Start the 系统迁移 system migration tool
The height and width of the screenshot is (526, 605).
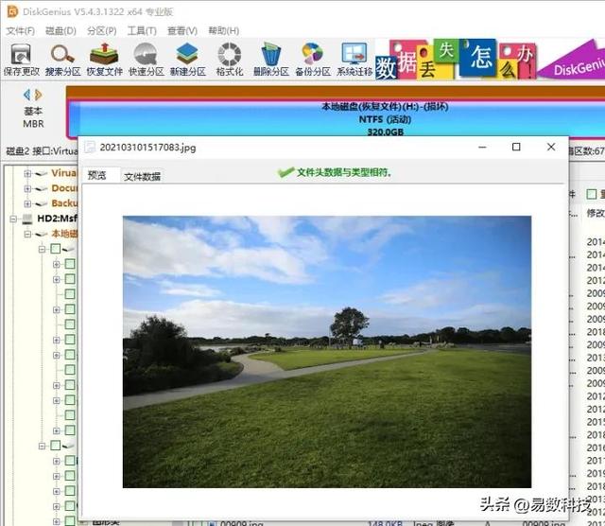pyautogui.click(x=354, y=59)
